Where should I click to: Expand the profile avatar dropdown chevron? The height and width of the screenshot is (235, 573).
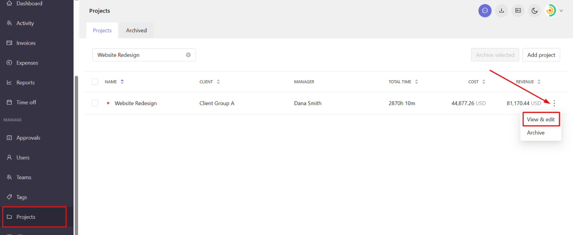click(561, 10)
